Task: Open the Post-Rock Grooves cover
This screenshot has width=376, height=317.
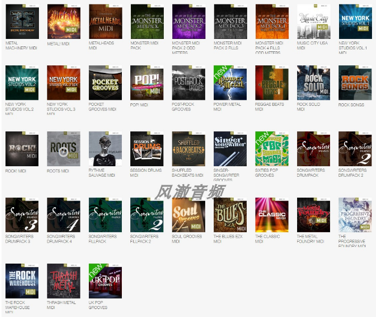Action: point(188,83)
